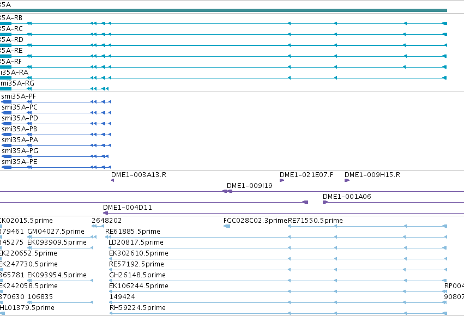464x316 pixels.
Task: Click the RE71550.5prime label
Action: coord(316,221)
